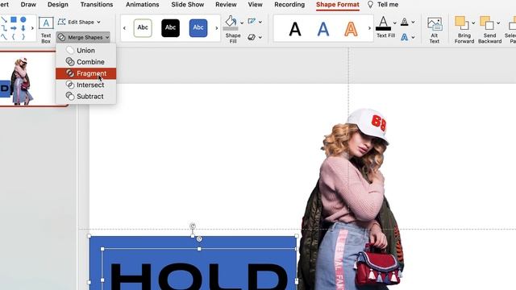Pick the rectangle shape in gallery

pos(14,19)
